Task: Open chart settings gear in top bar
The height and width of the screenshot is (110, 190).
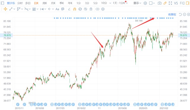Action: coord(145,3)
